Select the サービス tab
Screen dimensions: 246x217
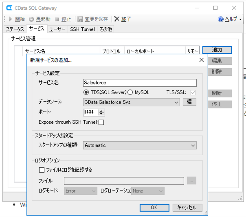37,28
